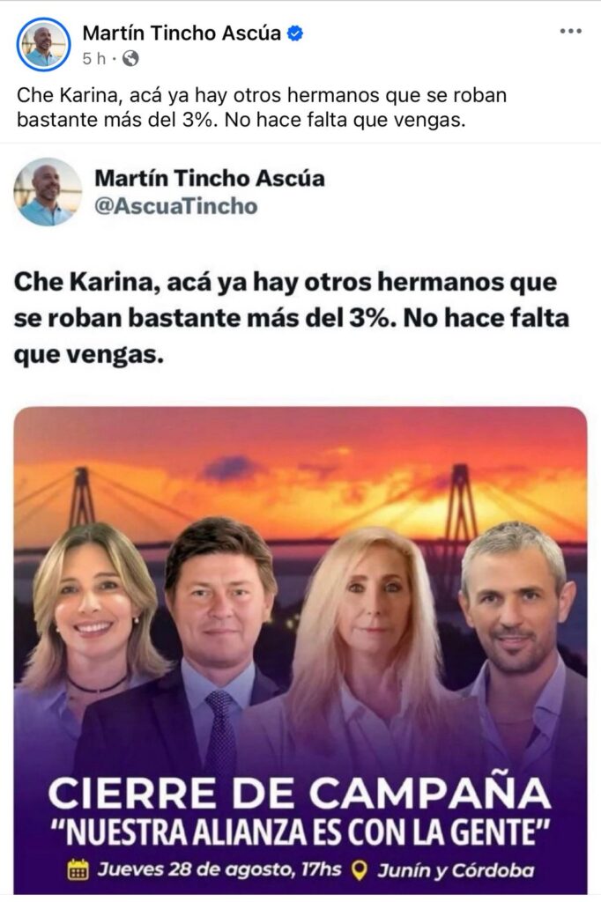Click the yellow location pin icon
The image size is (601, 902).
tap(360, 870)
